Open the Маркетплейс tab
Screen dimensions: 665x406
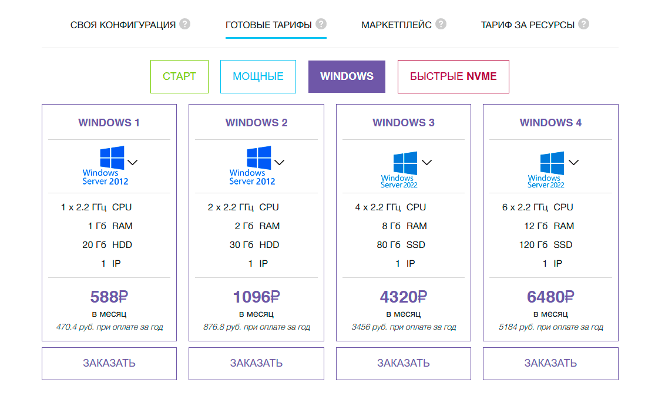click(397, 25)
